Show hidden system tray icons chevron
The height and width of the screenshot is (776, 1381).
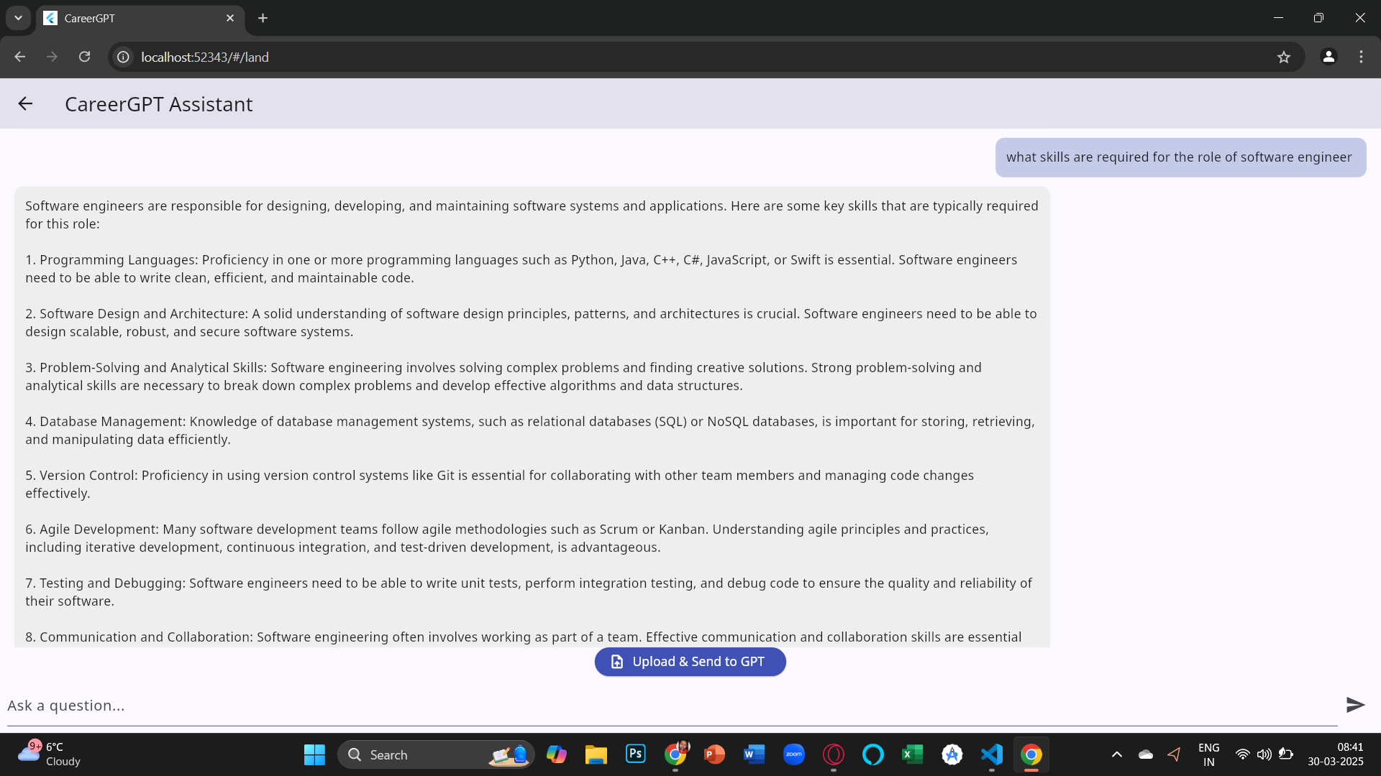[x=1117, y=754]
